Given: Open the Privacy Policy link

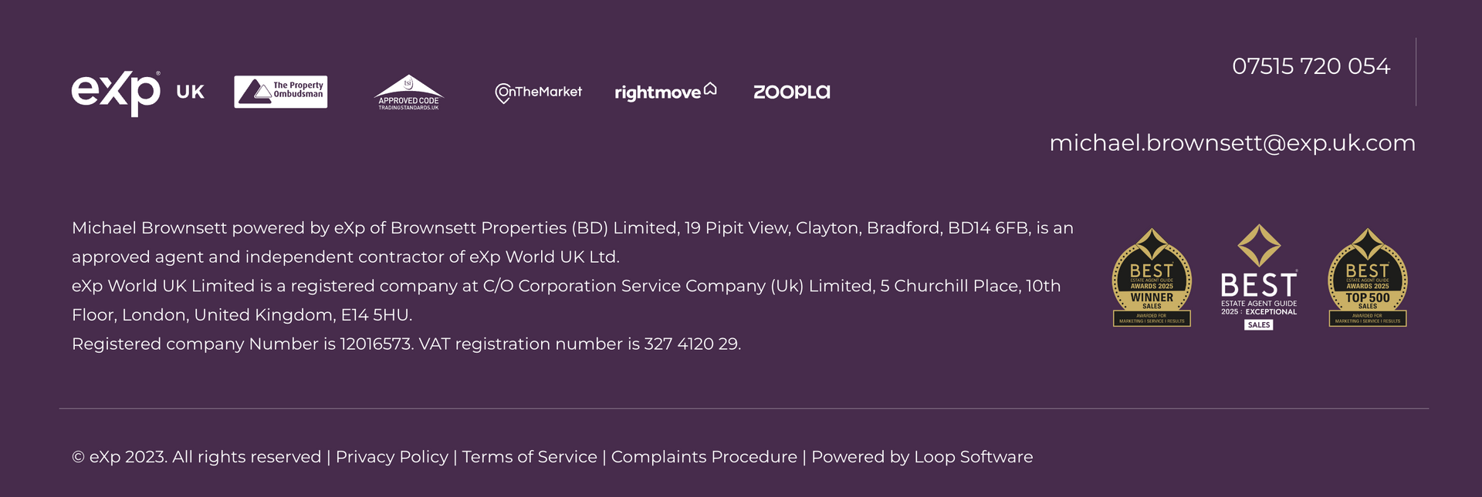Looking at the screenshot, I should pos(391,457).
